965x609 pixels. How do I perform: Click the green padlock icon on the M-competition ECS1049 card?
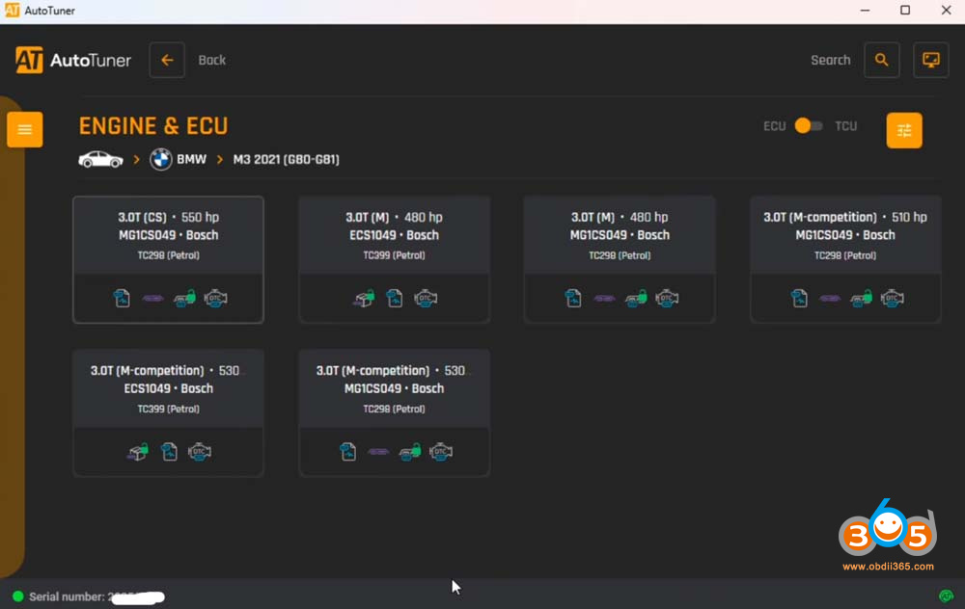tap(138, 452)
